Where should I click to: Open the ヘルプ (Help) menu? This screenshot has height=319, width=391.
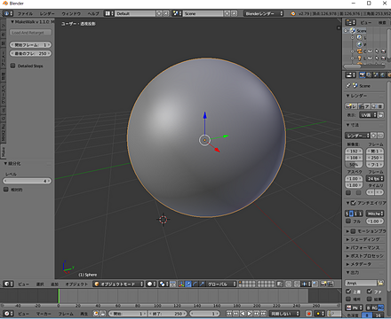(93, 13)
